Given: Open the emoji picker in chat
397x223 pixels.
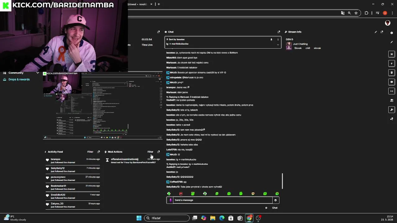Looking at the screenshot, I should [275, 200].
